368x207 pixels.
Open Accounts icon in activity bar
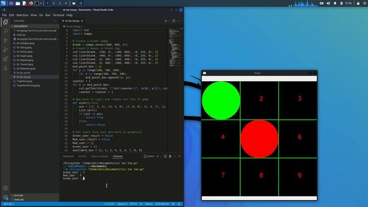5,188
